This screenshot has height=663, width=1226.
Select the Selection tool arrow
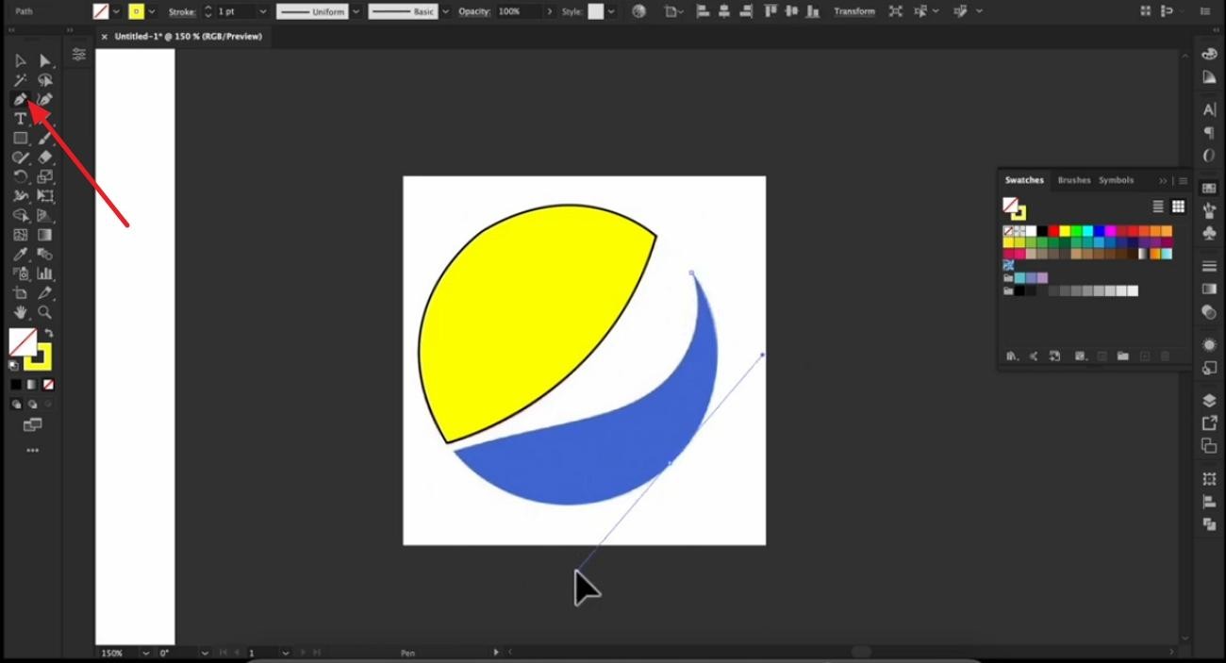(20, 61)
